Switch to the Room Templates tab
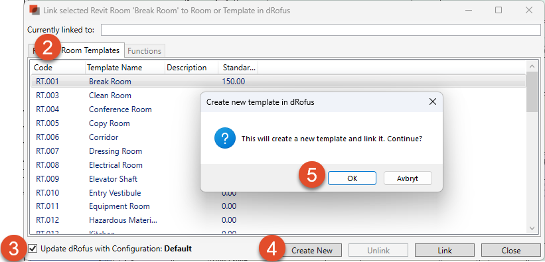545x262 pixels. pyautogui.click(x=90, y=50)
